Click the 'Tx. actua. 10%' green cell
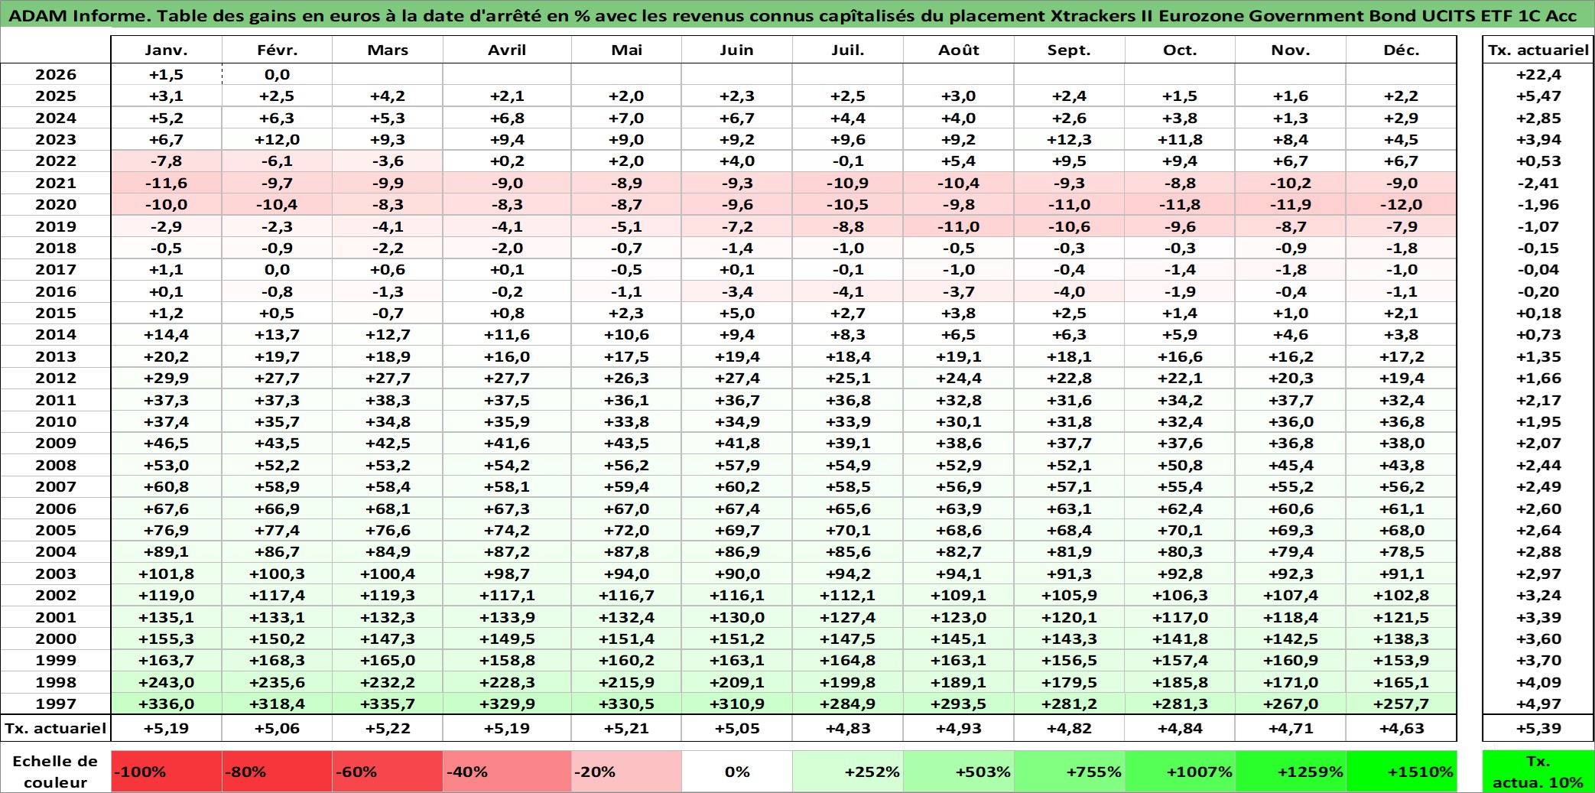The height and width of the screenshot is (793, 1595). point(1538,771)
